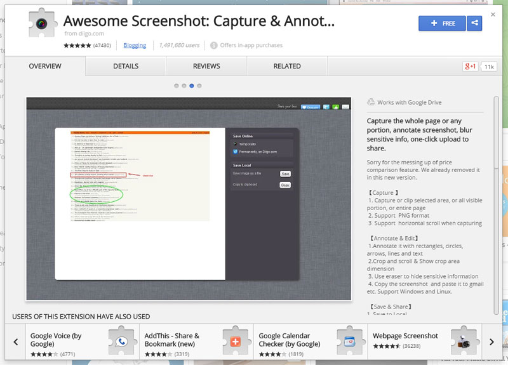Go to the Related tab
This screenshot has width=508, height=365.
pos(287,66)
